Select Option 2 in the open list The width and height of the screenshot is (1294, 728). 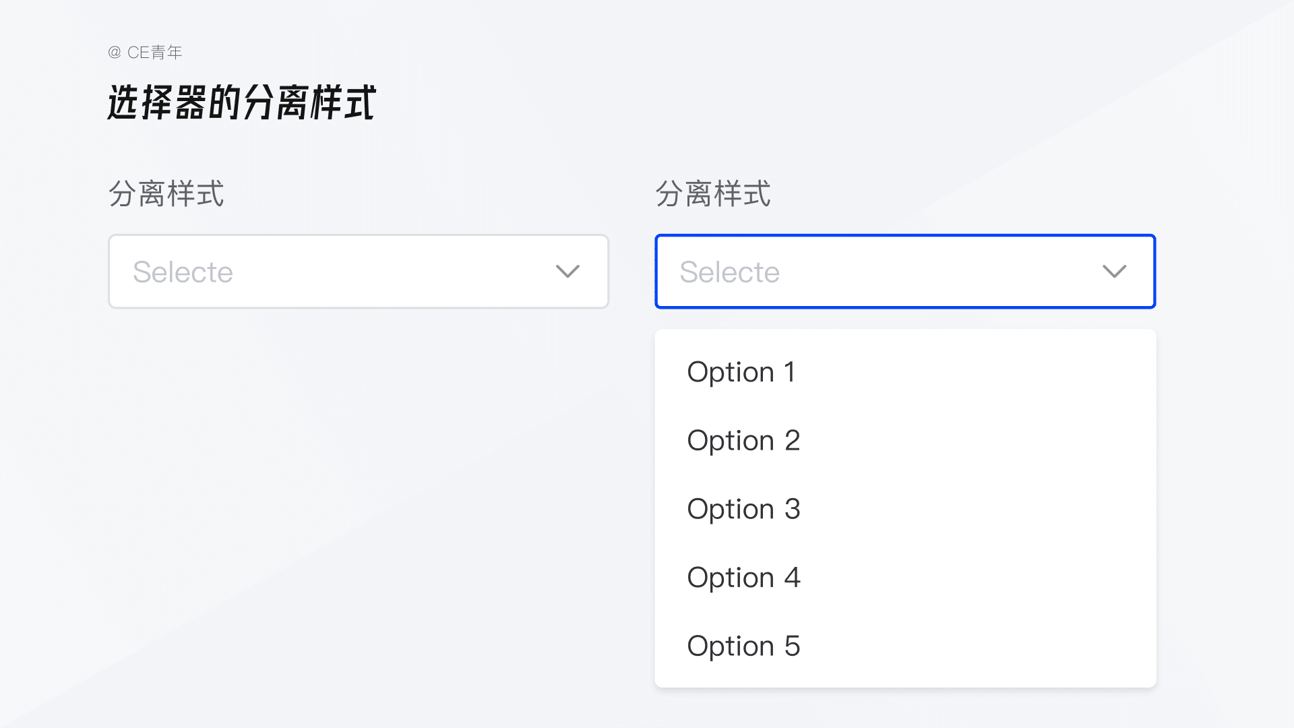(x=743, y=441)
